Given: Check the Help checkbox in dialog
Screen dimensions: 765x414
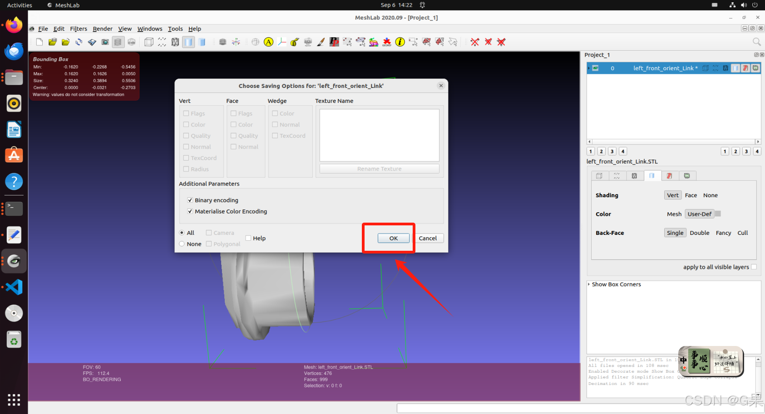Looking at the screenshot, I should pos(248,238).
